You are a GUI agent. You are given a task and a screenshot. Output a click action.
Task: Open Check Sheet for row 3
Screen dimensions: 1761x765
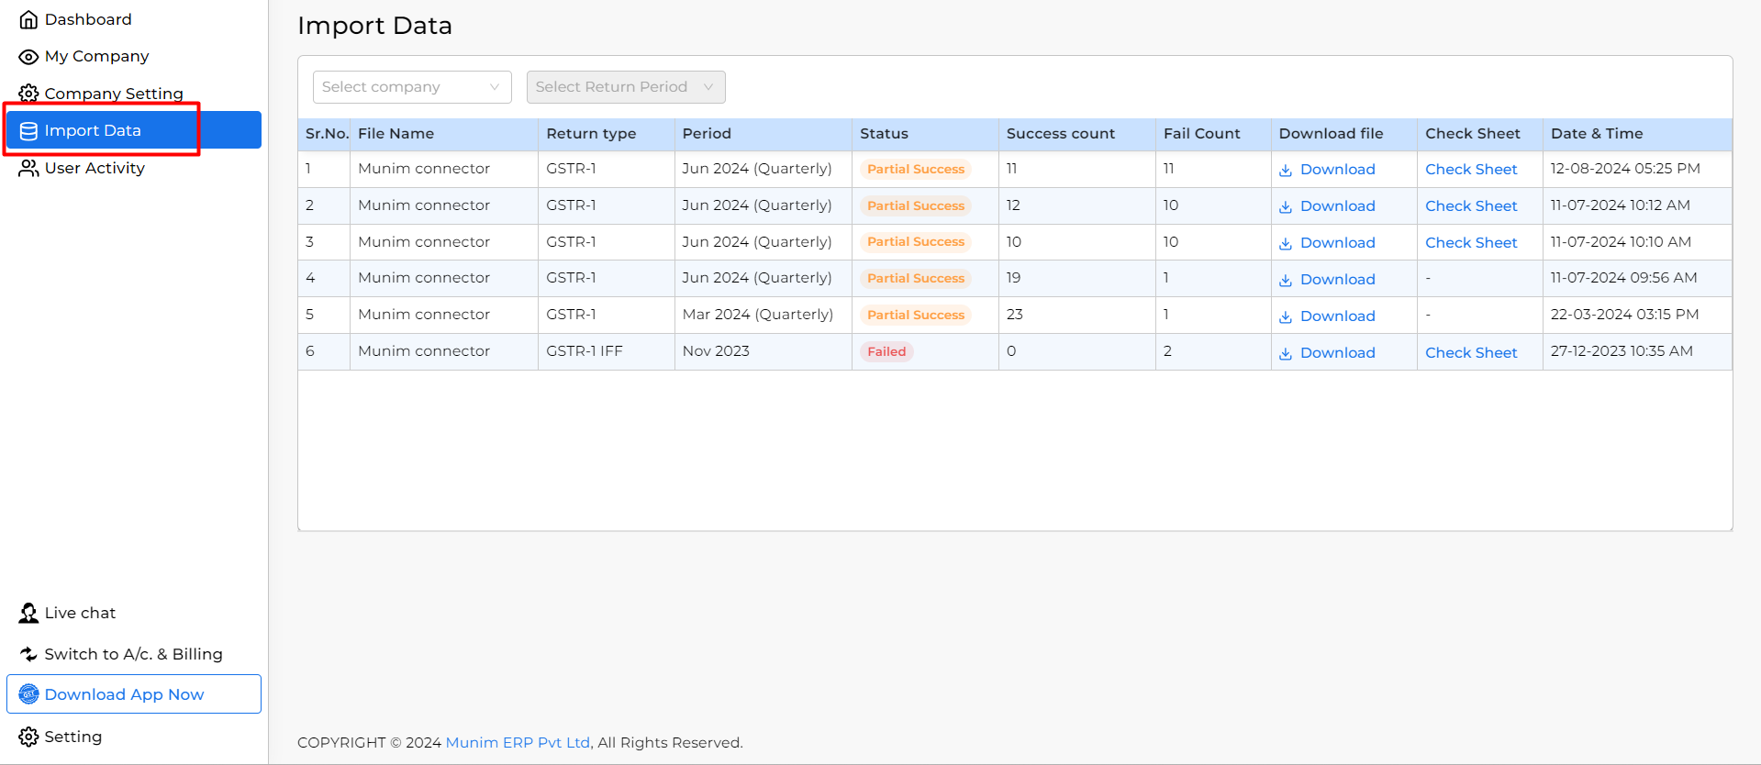click(x=1471, y=243)
